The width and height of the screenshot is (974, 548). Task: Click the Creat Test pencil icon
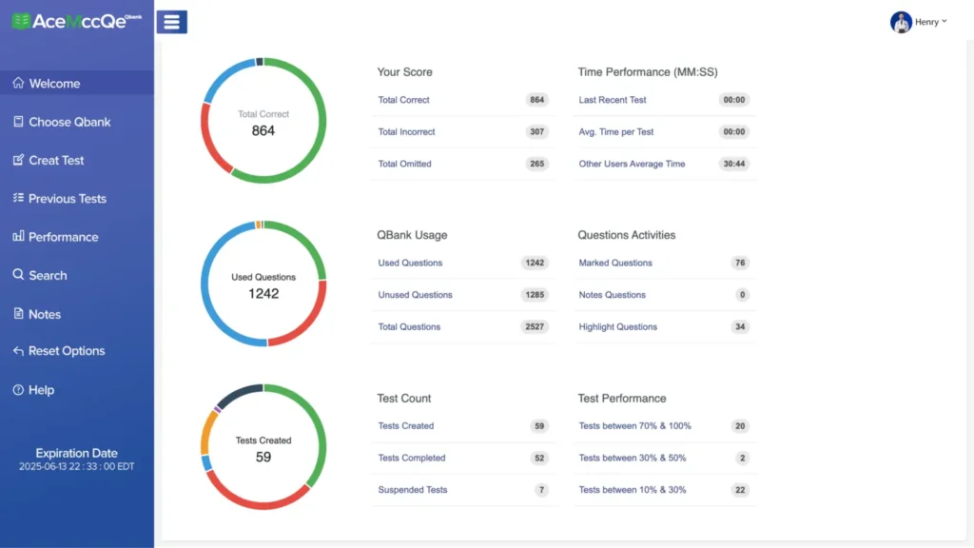(x=18, y=160)
